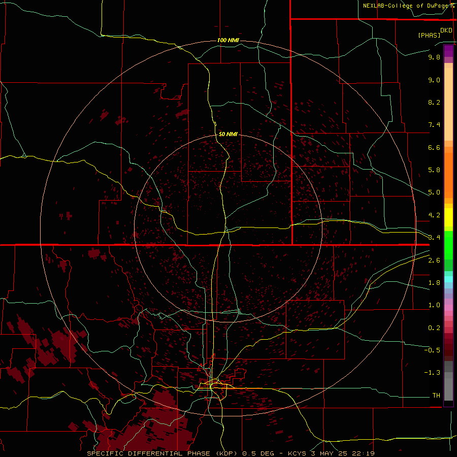The image size is (457, 457).
Task: Click the TH threshold legend label
Action: (436, 396)
